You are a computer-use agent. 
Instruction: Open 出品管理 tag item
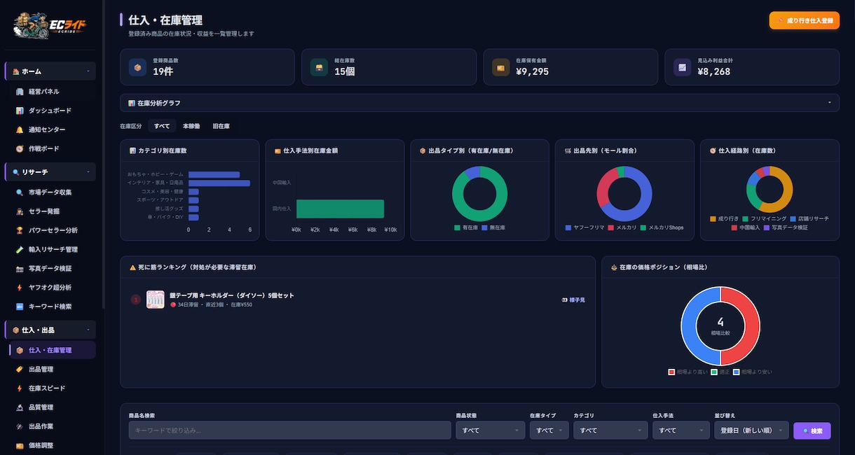(50, 369)
